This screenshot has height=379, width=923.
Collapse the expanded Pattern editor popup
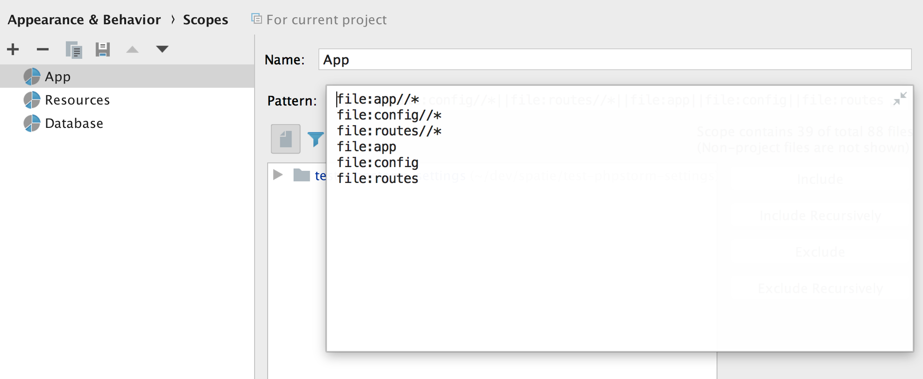(x=900, y=98)
